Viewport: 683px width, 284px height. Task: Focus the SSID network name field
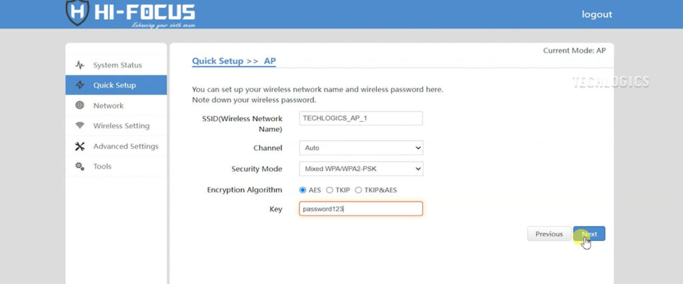[x=360, y=118]
